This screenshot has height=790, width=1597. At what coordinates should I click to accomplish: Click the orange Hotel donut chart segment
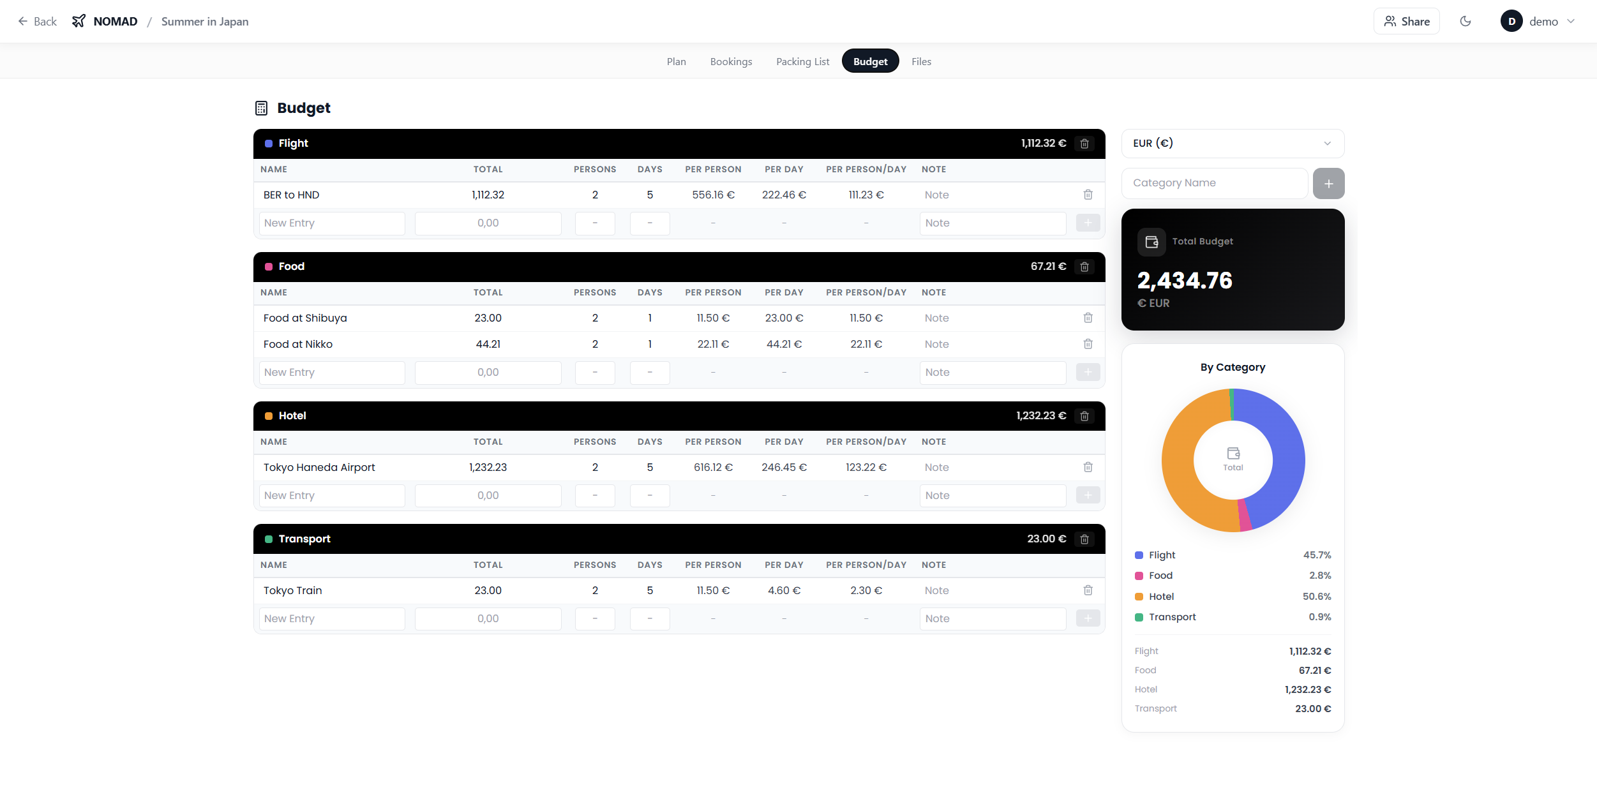1178,459
